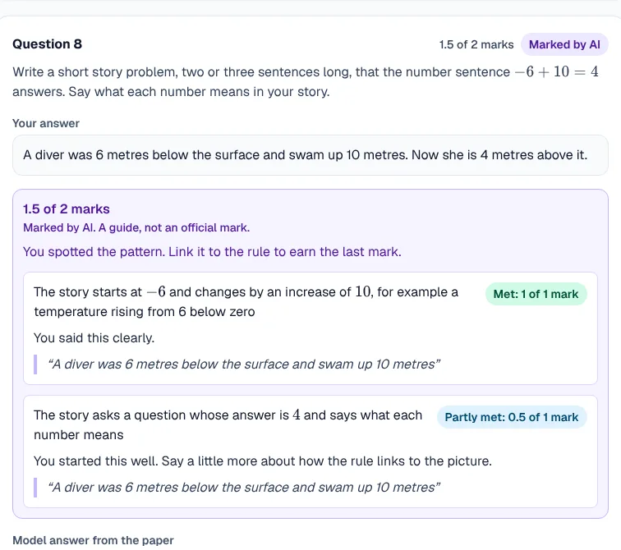The image size is (621, 550).
Task: Click 'Model answer from the paper' heading
Action: point(93,540)
